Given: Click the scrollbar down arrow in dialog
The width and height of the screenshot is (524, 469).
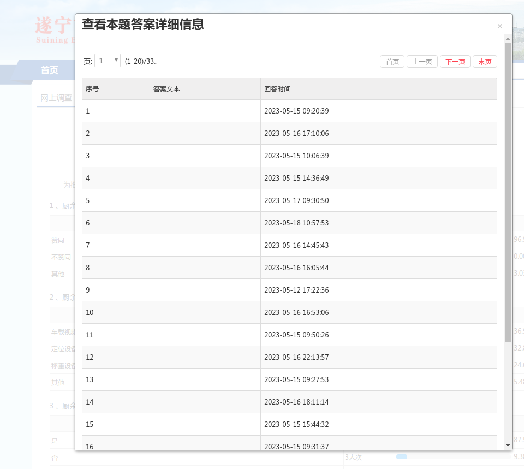Looking at the screenshot, I should (508, 446).
